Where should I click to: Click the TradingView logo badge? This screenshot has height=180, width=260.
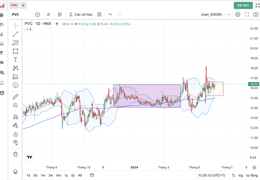[x=29, y=157]
